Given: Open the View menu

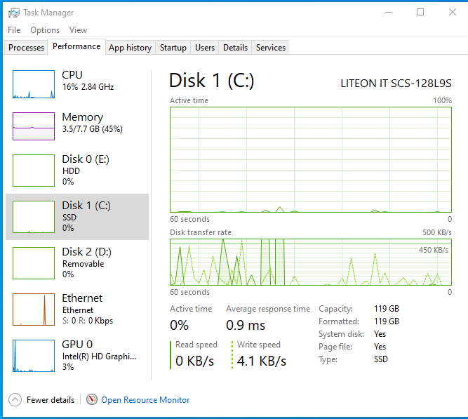Looking at the screenshot, I should point(79,30).
